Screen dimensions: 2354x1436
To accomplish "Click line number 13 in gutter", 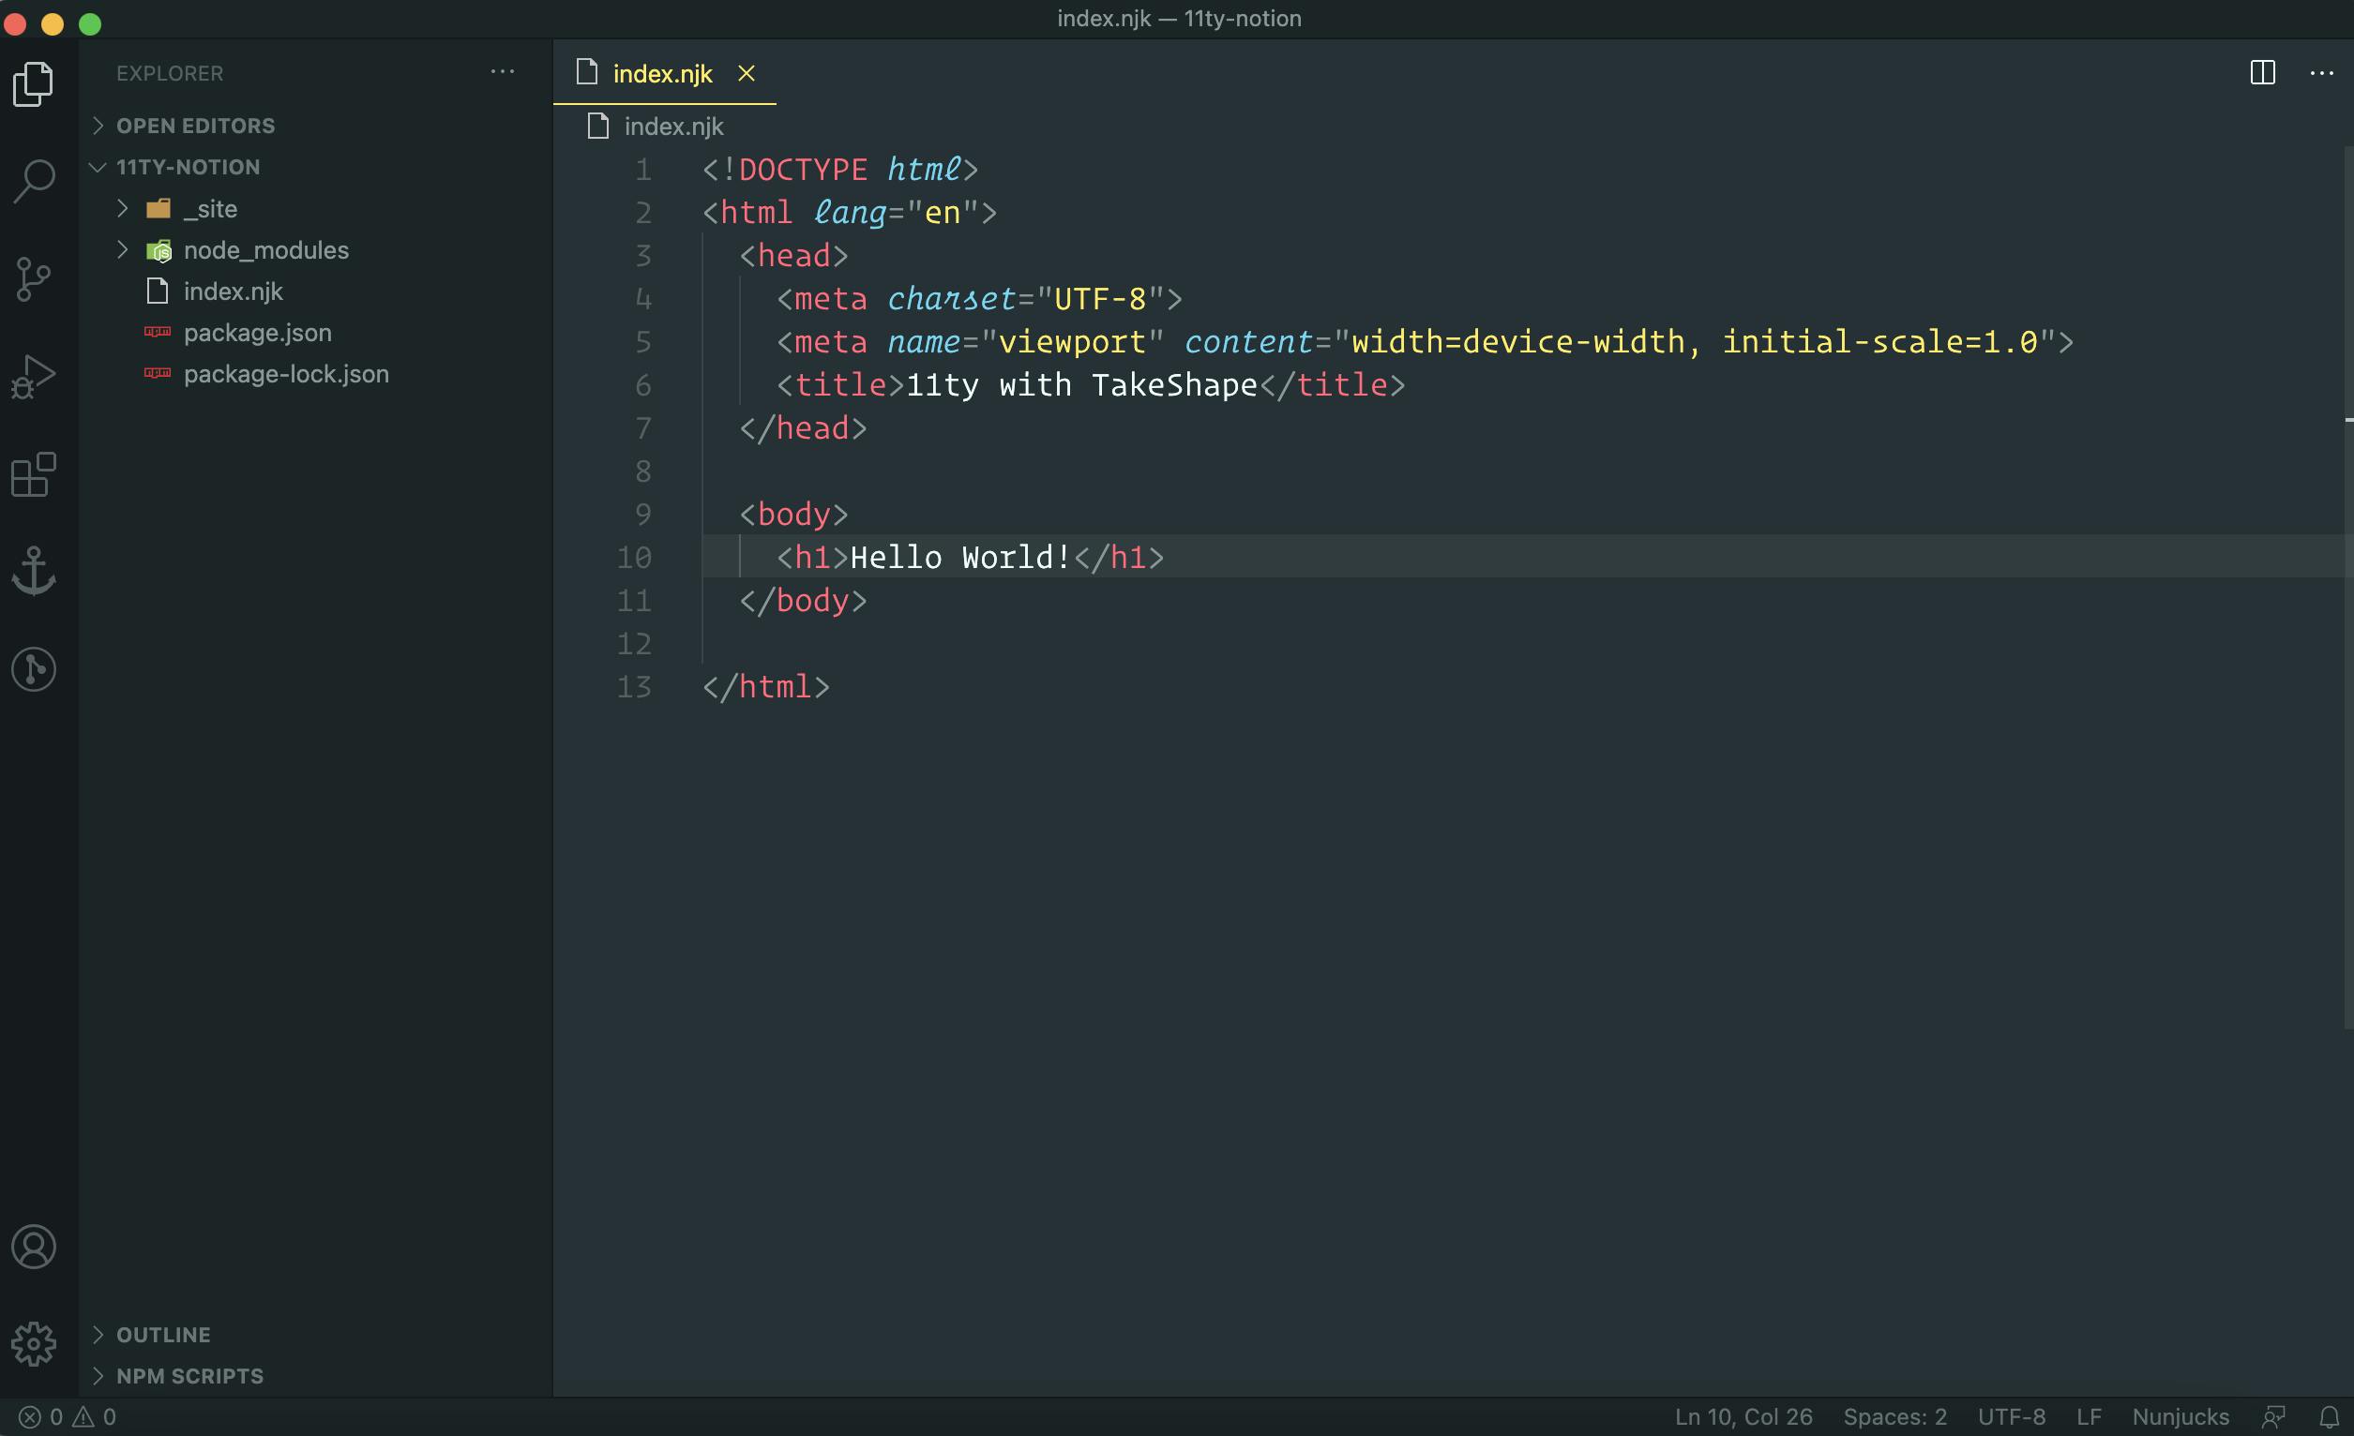I will click(634, 686).
